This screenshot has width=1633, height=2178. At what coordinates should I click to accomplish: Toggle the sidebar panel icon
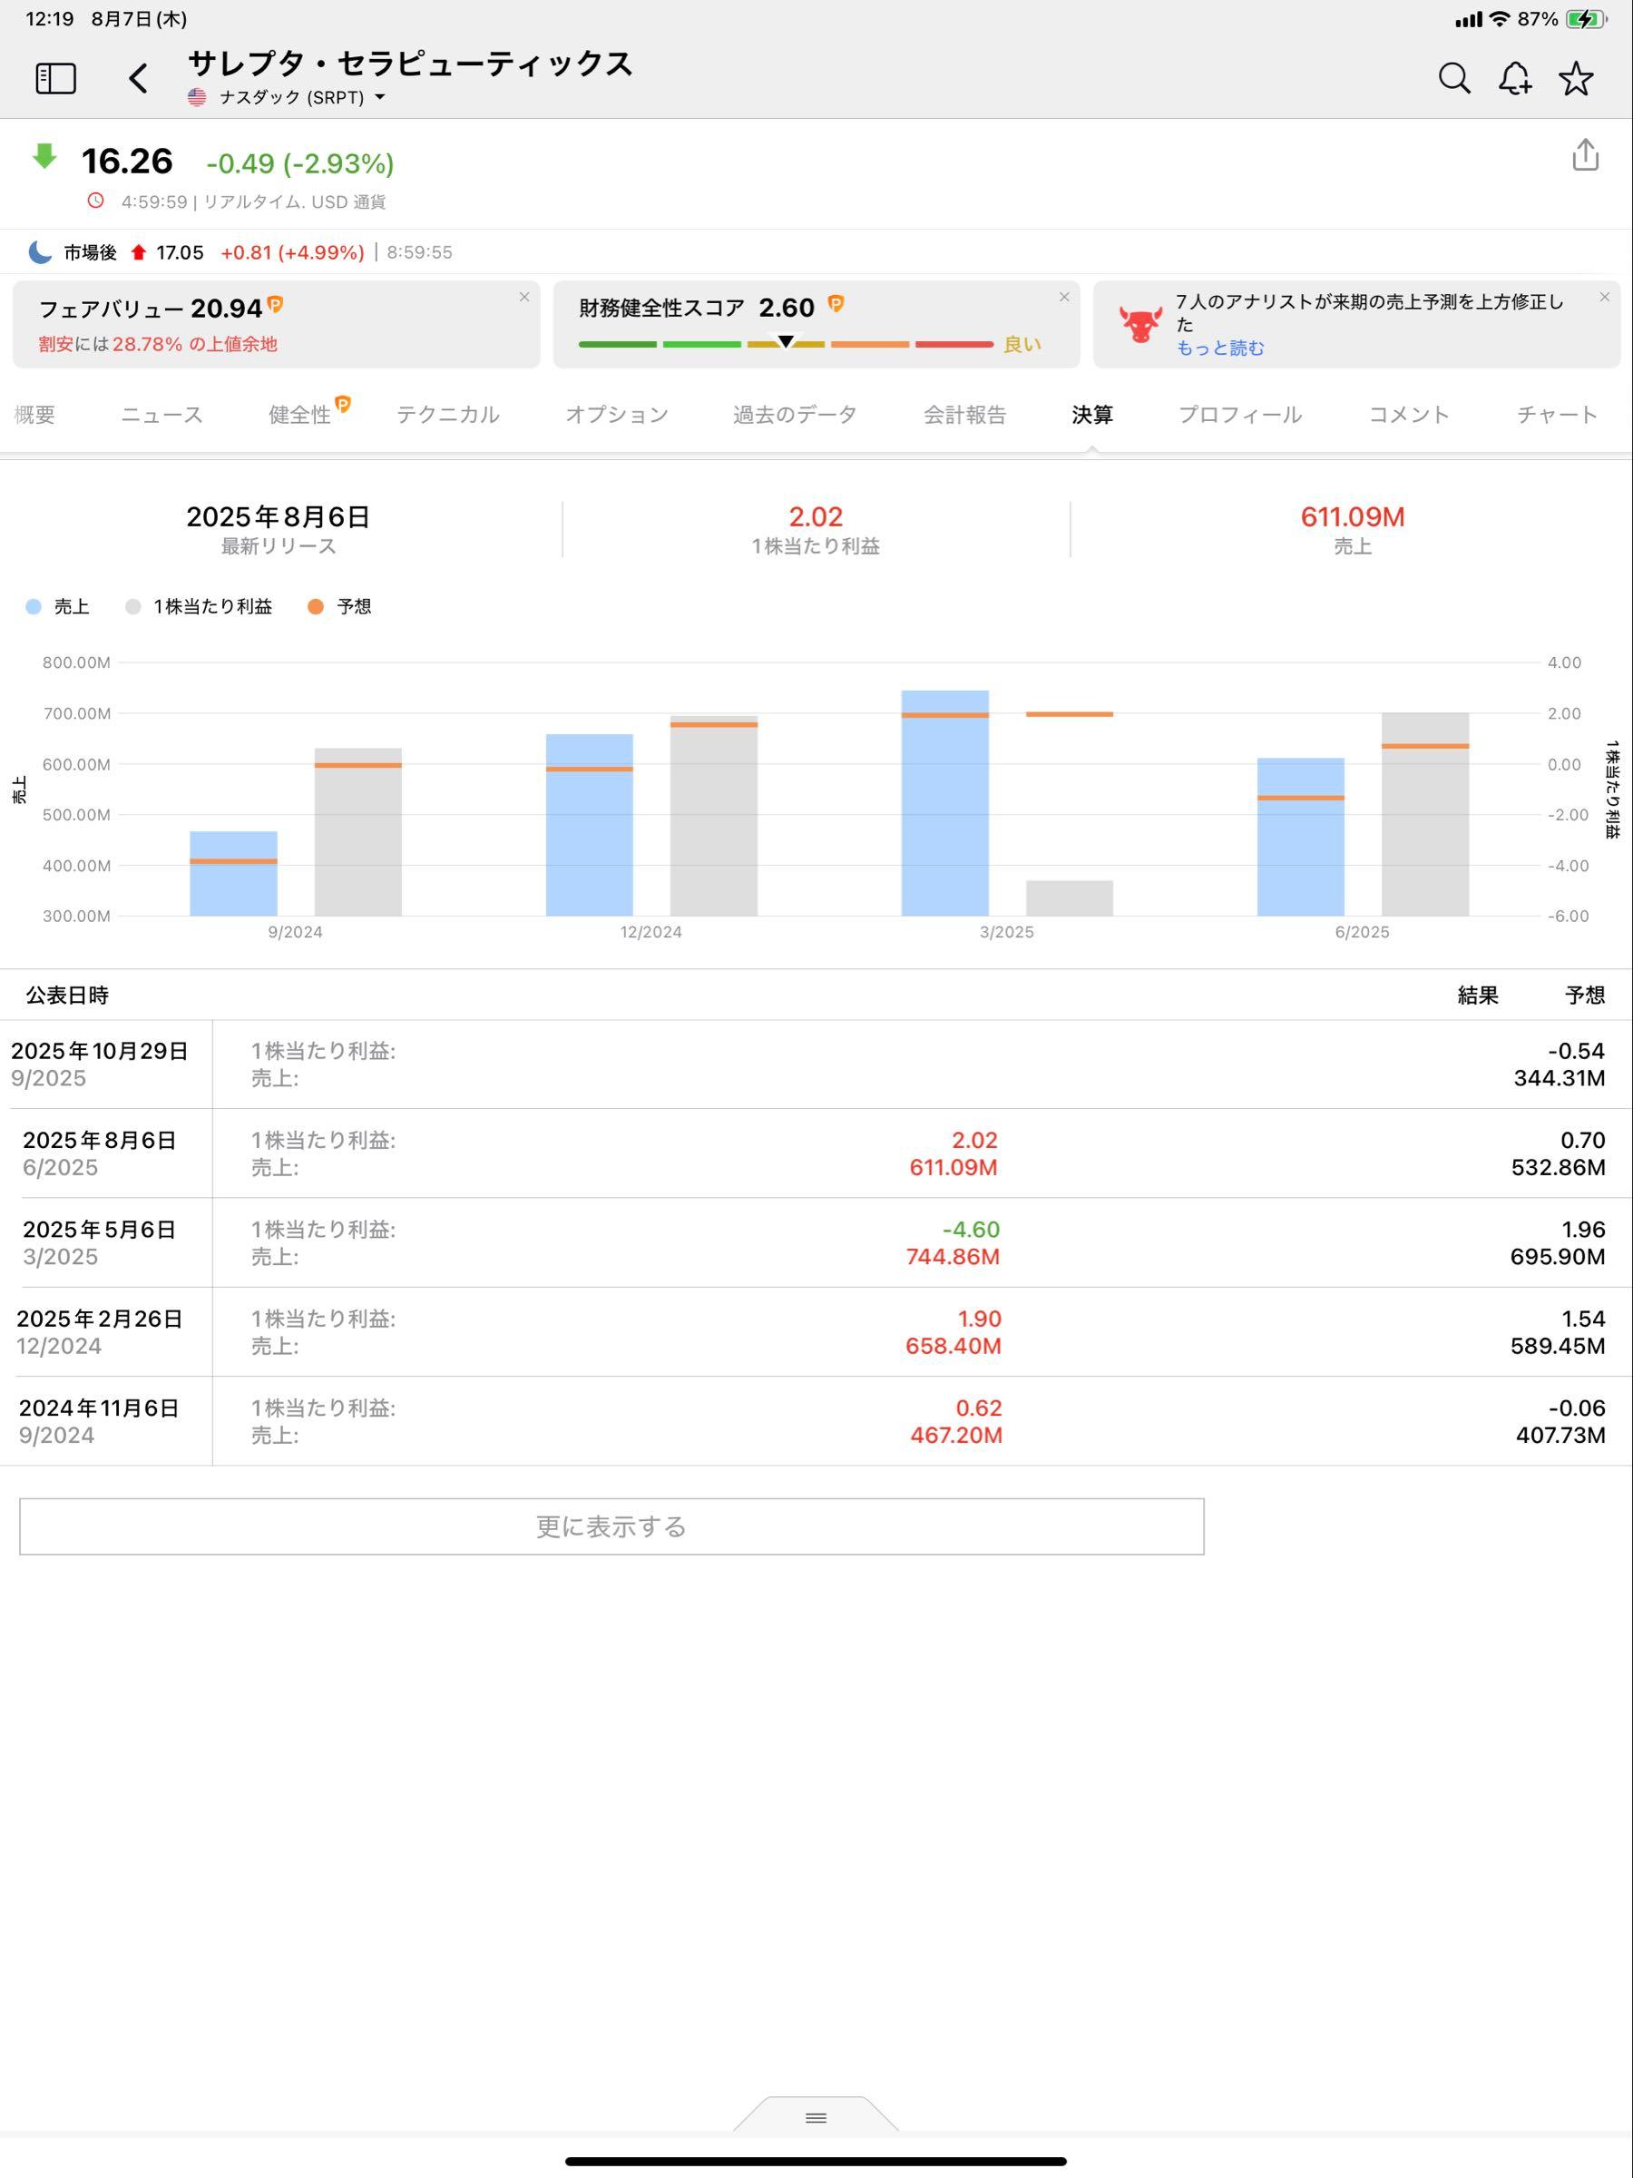(56, 79)
